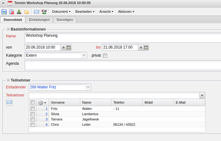Image resolution: width=221 pixels, height=141 pixels.
Task: Click the delete document icon with red X
Action: tap(12, 12)
